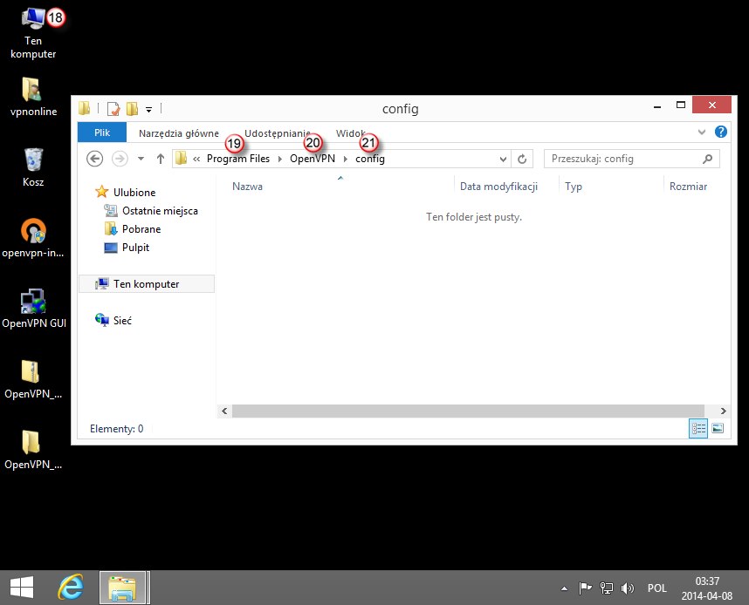Click the search magnifier icon
749x605 pixels.
707,159
